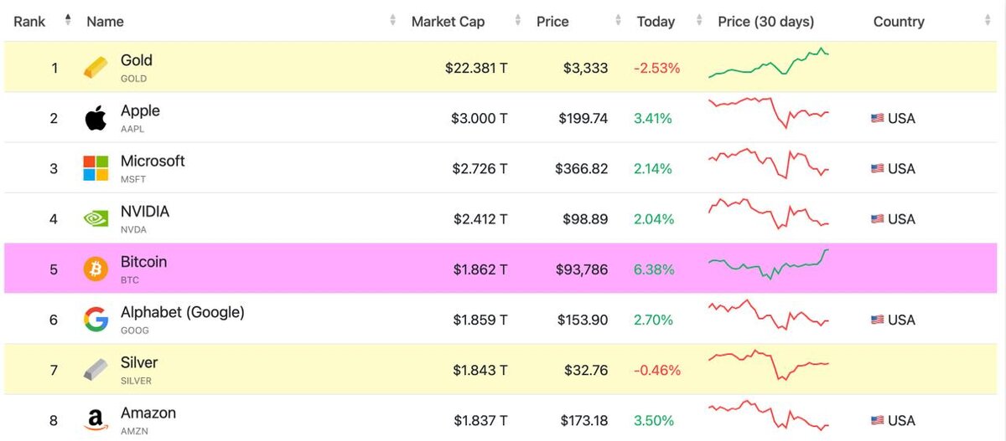Image resolution: width=1006 pixels, height=441 pixels.
Task: Click the NVIDIA logo icon
Action: coord(96,218)
